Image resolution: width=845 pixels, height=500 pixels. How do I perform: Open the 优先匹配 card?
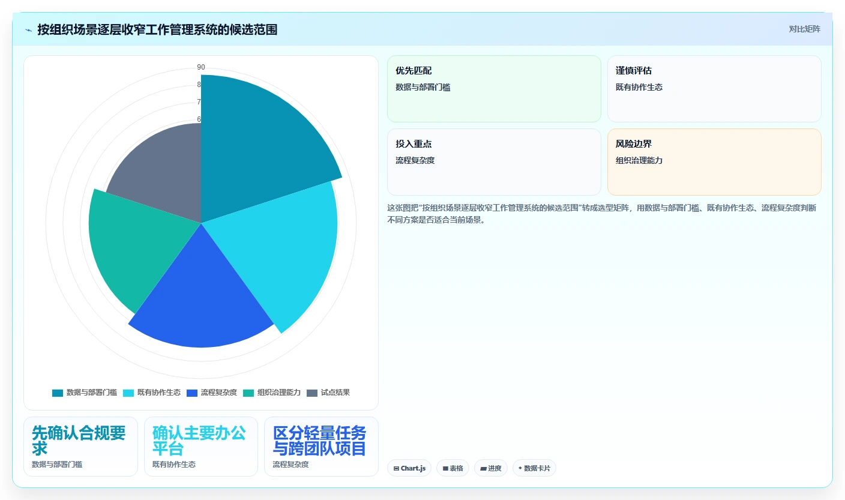[494, 89]
